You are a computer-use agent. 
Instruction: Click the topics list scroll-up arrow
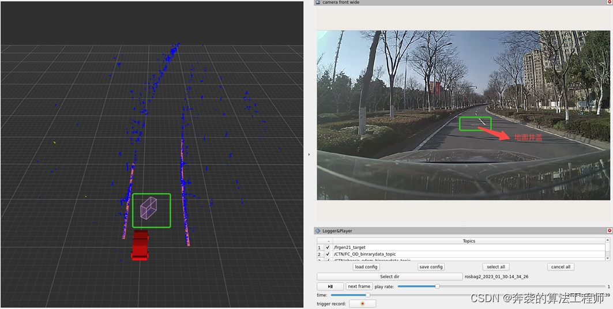pyautogui.click(x=608, y=240)
